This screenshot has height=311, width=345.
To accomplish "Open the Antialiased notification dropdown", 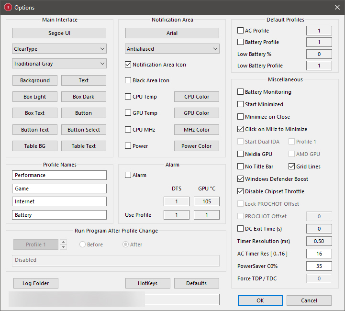I will point(172,49).
